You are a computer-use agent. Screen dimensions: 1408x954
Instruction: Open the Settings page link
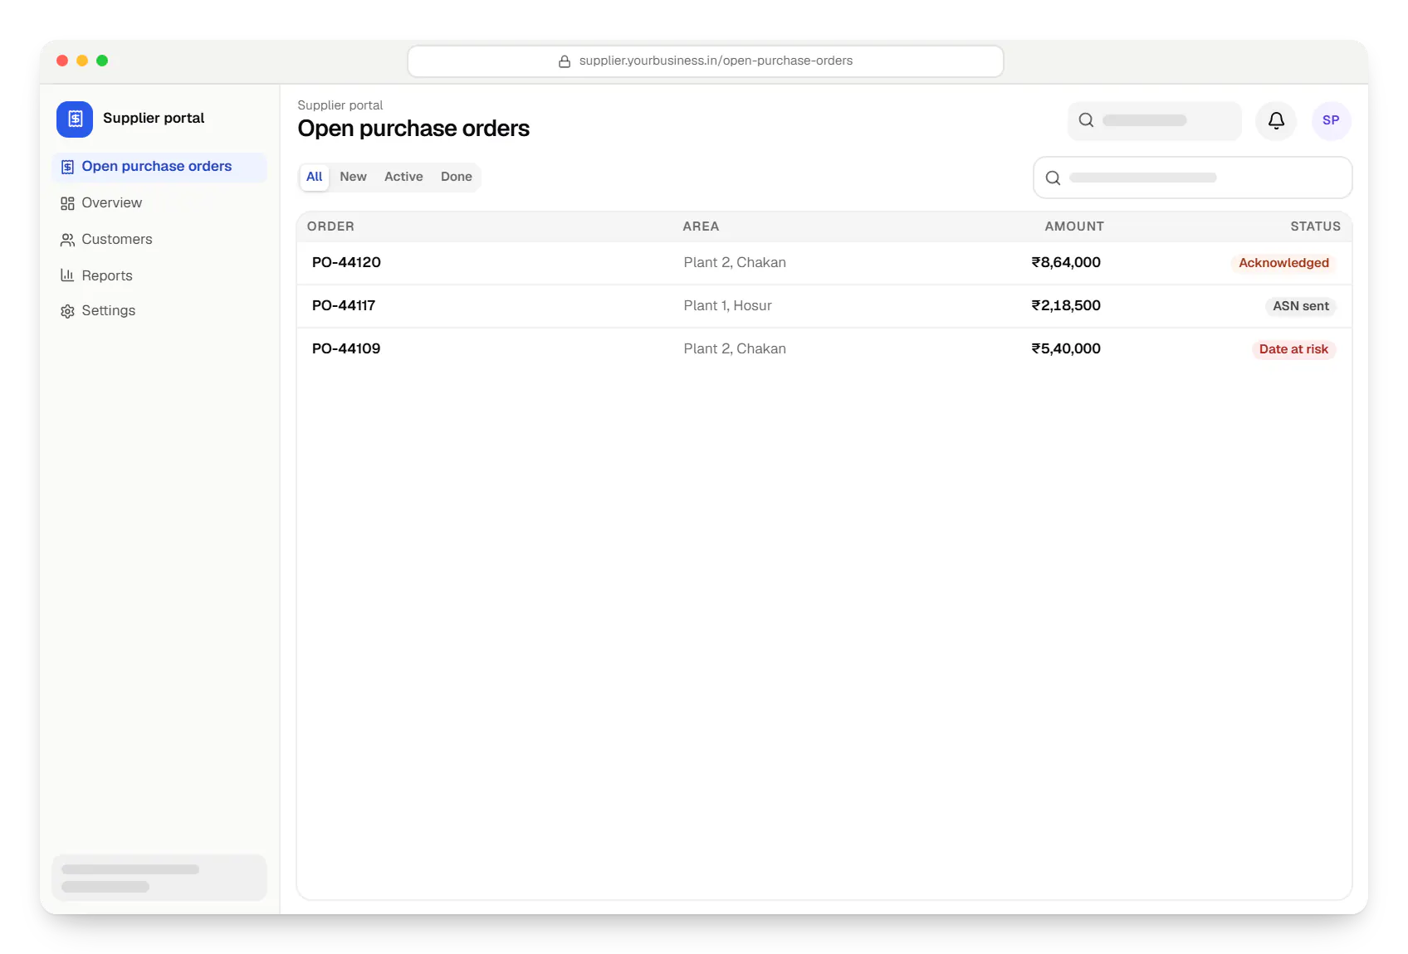[x=159, y=311]
